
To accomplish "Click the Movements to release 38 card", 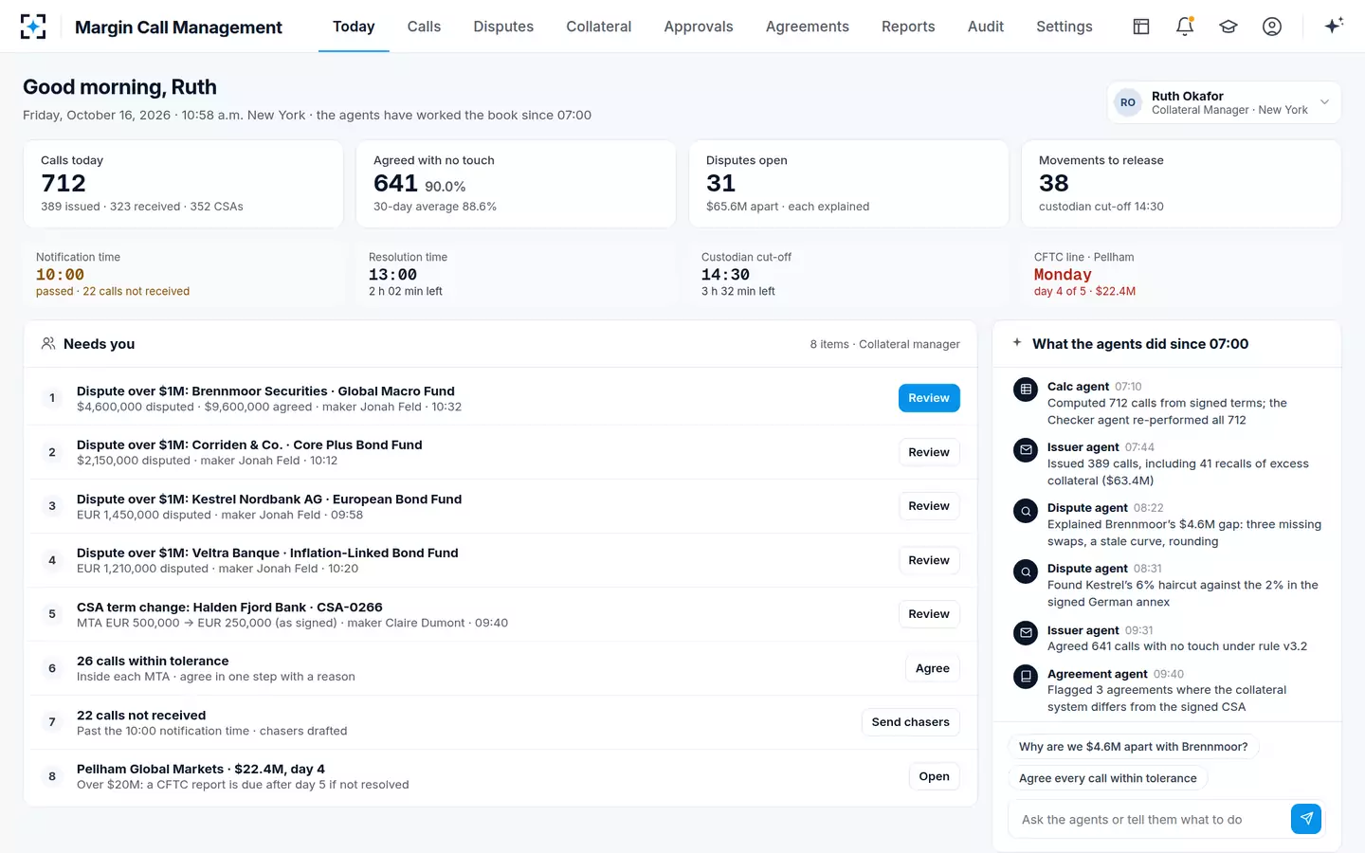I will [1181, 184].
